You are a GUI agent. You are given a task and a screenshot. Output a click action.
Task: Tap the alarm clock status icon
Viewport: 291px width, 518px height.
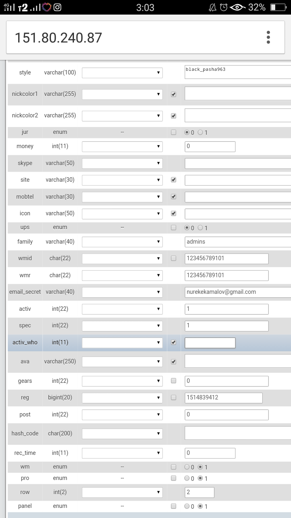[x=224, y=7]
